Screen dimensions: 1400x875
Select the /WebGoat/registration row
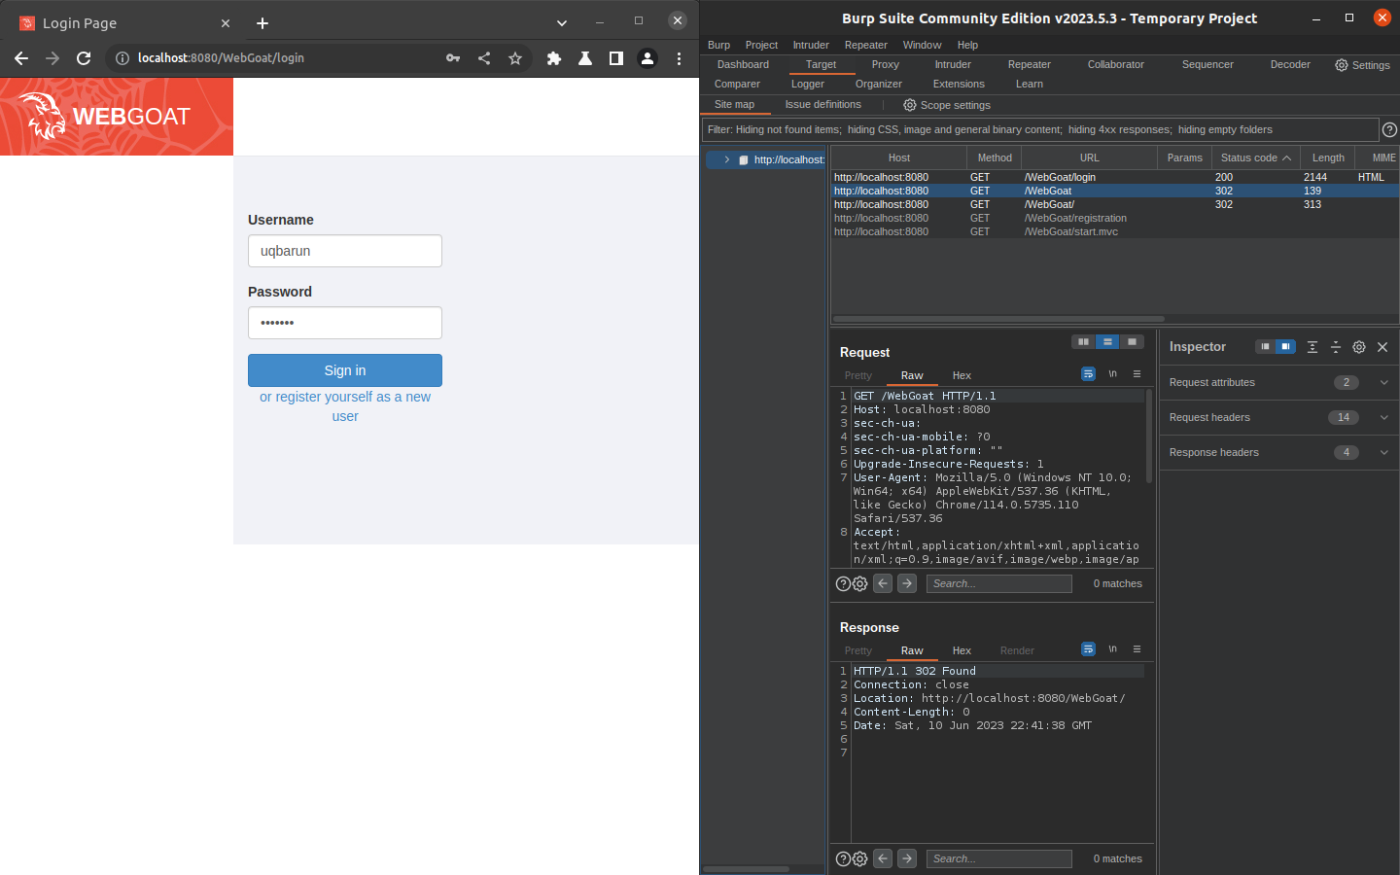click(1114, 218)
